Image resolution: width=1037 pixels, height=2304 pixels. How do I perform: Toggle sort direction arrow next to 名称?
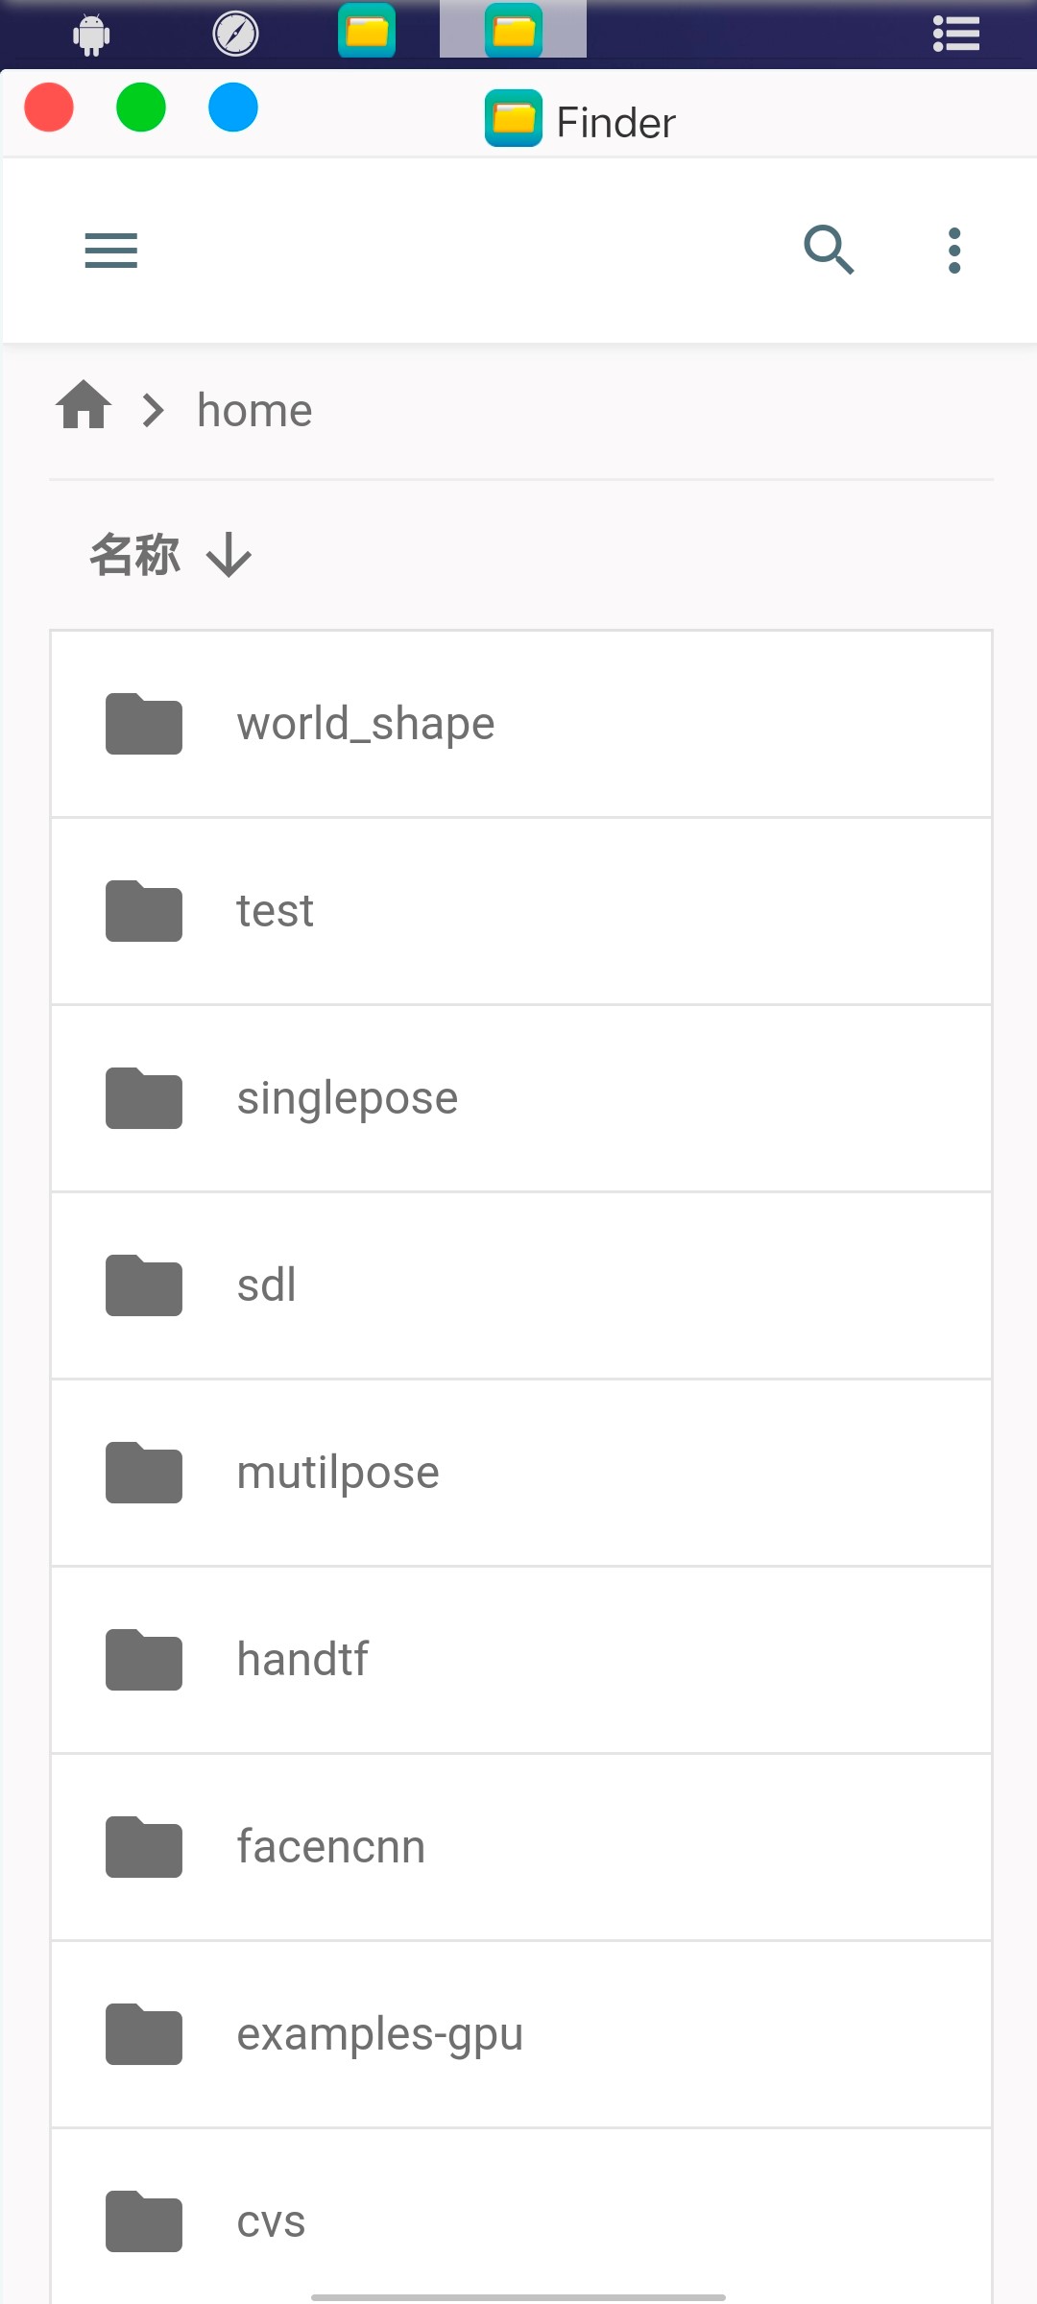(229, 555)
